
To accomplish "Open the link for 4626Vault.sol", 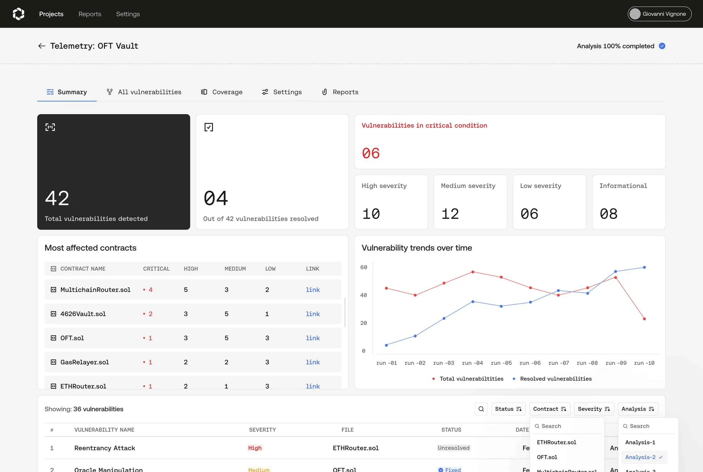I will [x=312, y=314].
